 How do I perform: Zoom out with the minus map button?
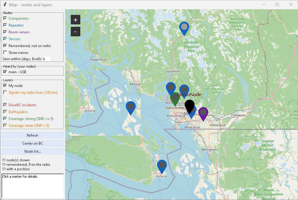76,32
